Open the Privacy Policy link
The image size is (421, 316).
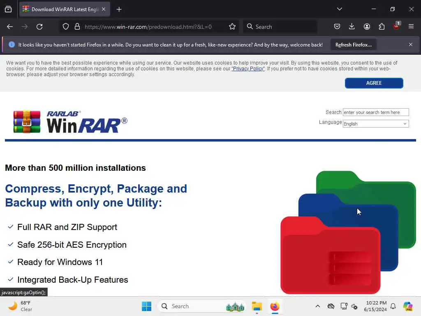[x=248, y=69]
